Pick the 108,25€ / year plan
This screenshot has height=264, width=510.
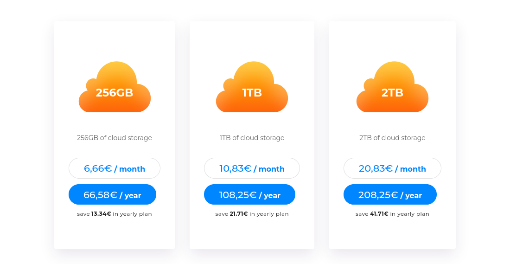(x=249, y=195)
